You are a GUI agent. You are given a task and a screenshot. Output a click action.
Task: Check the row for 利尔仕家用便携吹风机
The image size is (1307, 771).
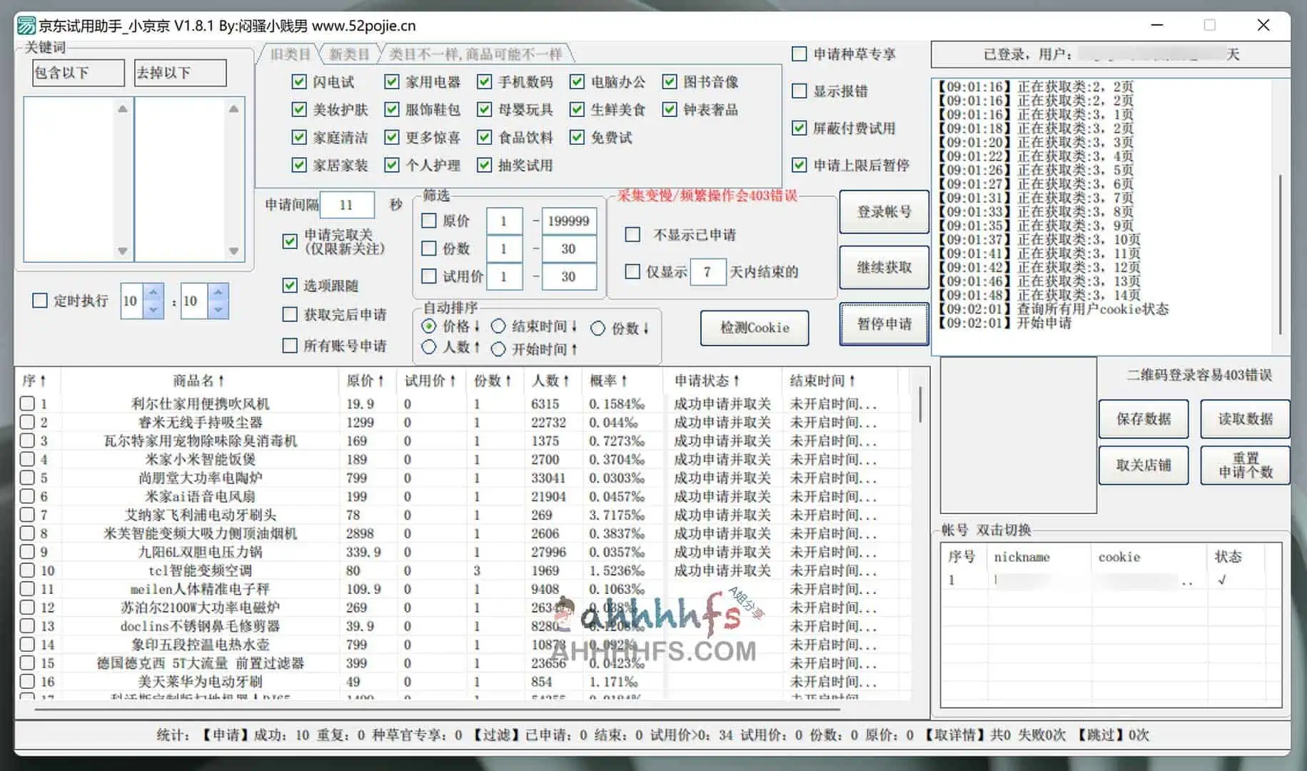coord(27,403)
